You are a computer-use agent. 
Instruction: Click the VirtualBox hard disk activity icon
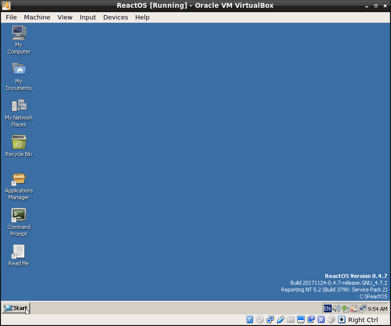click(x=249, y=320)
